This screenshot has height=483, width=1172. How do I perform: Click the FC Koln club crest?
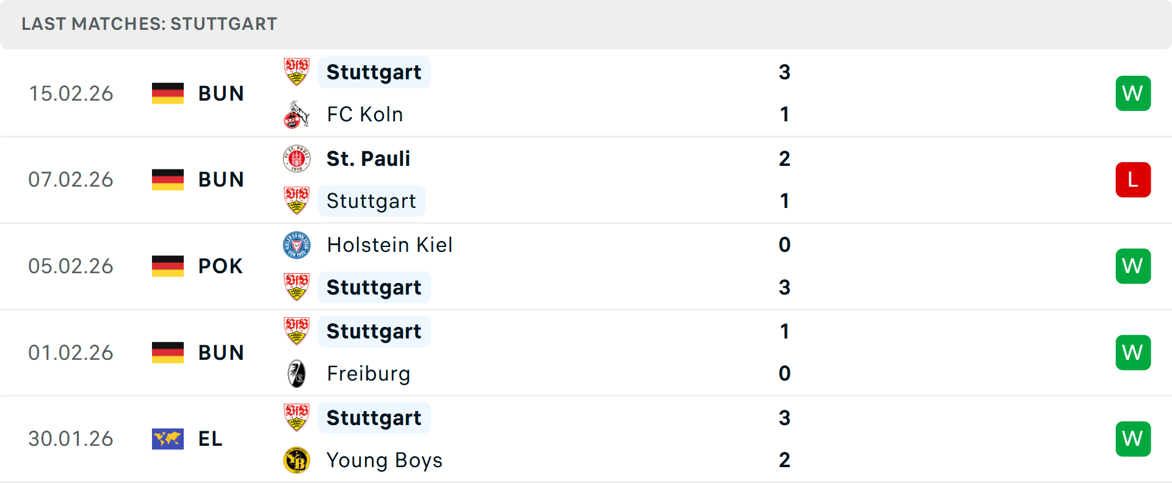point(297,115)
